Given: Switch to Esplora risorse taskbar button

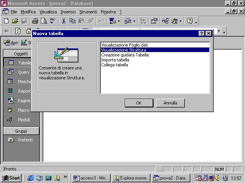Looking at the screenshot, I should tap(131, 178).
